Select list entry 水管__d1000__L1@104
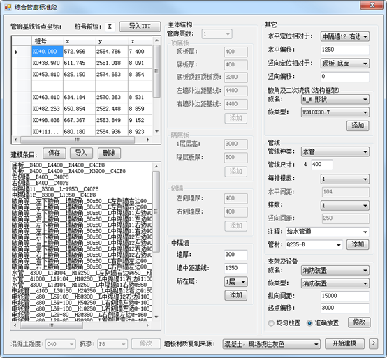The width and height of the screenshot is (387, 358). [82, 279]
